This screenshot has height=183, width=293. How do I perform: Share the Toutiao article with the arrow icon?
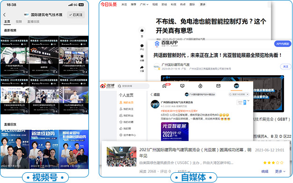pos(142,67)
